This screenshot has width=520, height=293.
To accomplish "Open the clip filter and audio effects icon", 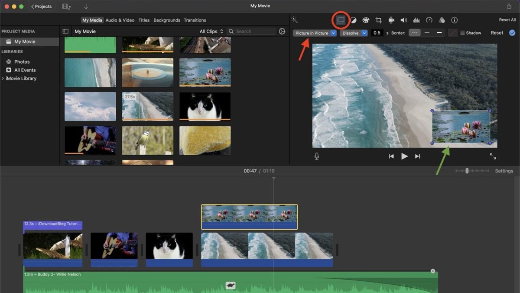I will [442, 20].
